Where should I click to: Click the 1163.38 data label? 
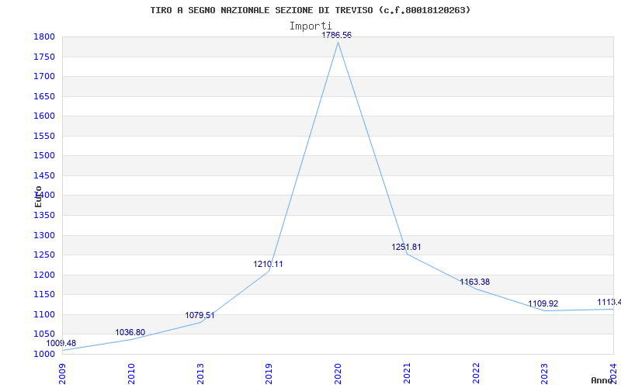tap(475, 282)
